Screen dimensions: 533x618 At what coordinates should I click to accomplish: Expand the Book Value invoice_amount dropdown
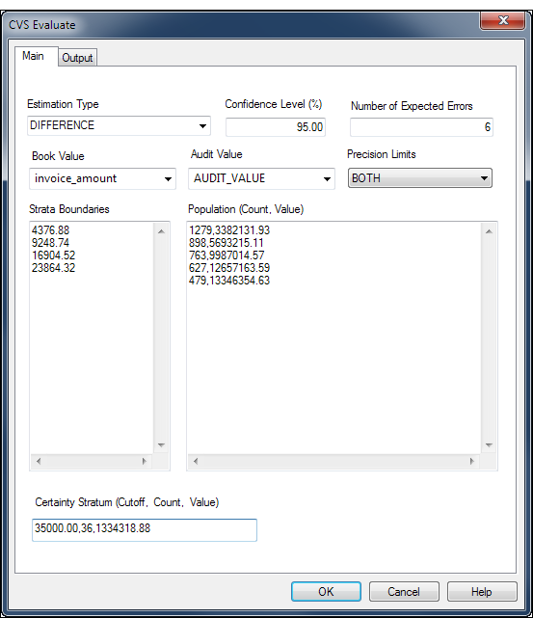pos(102,178)
